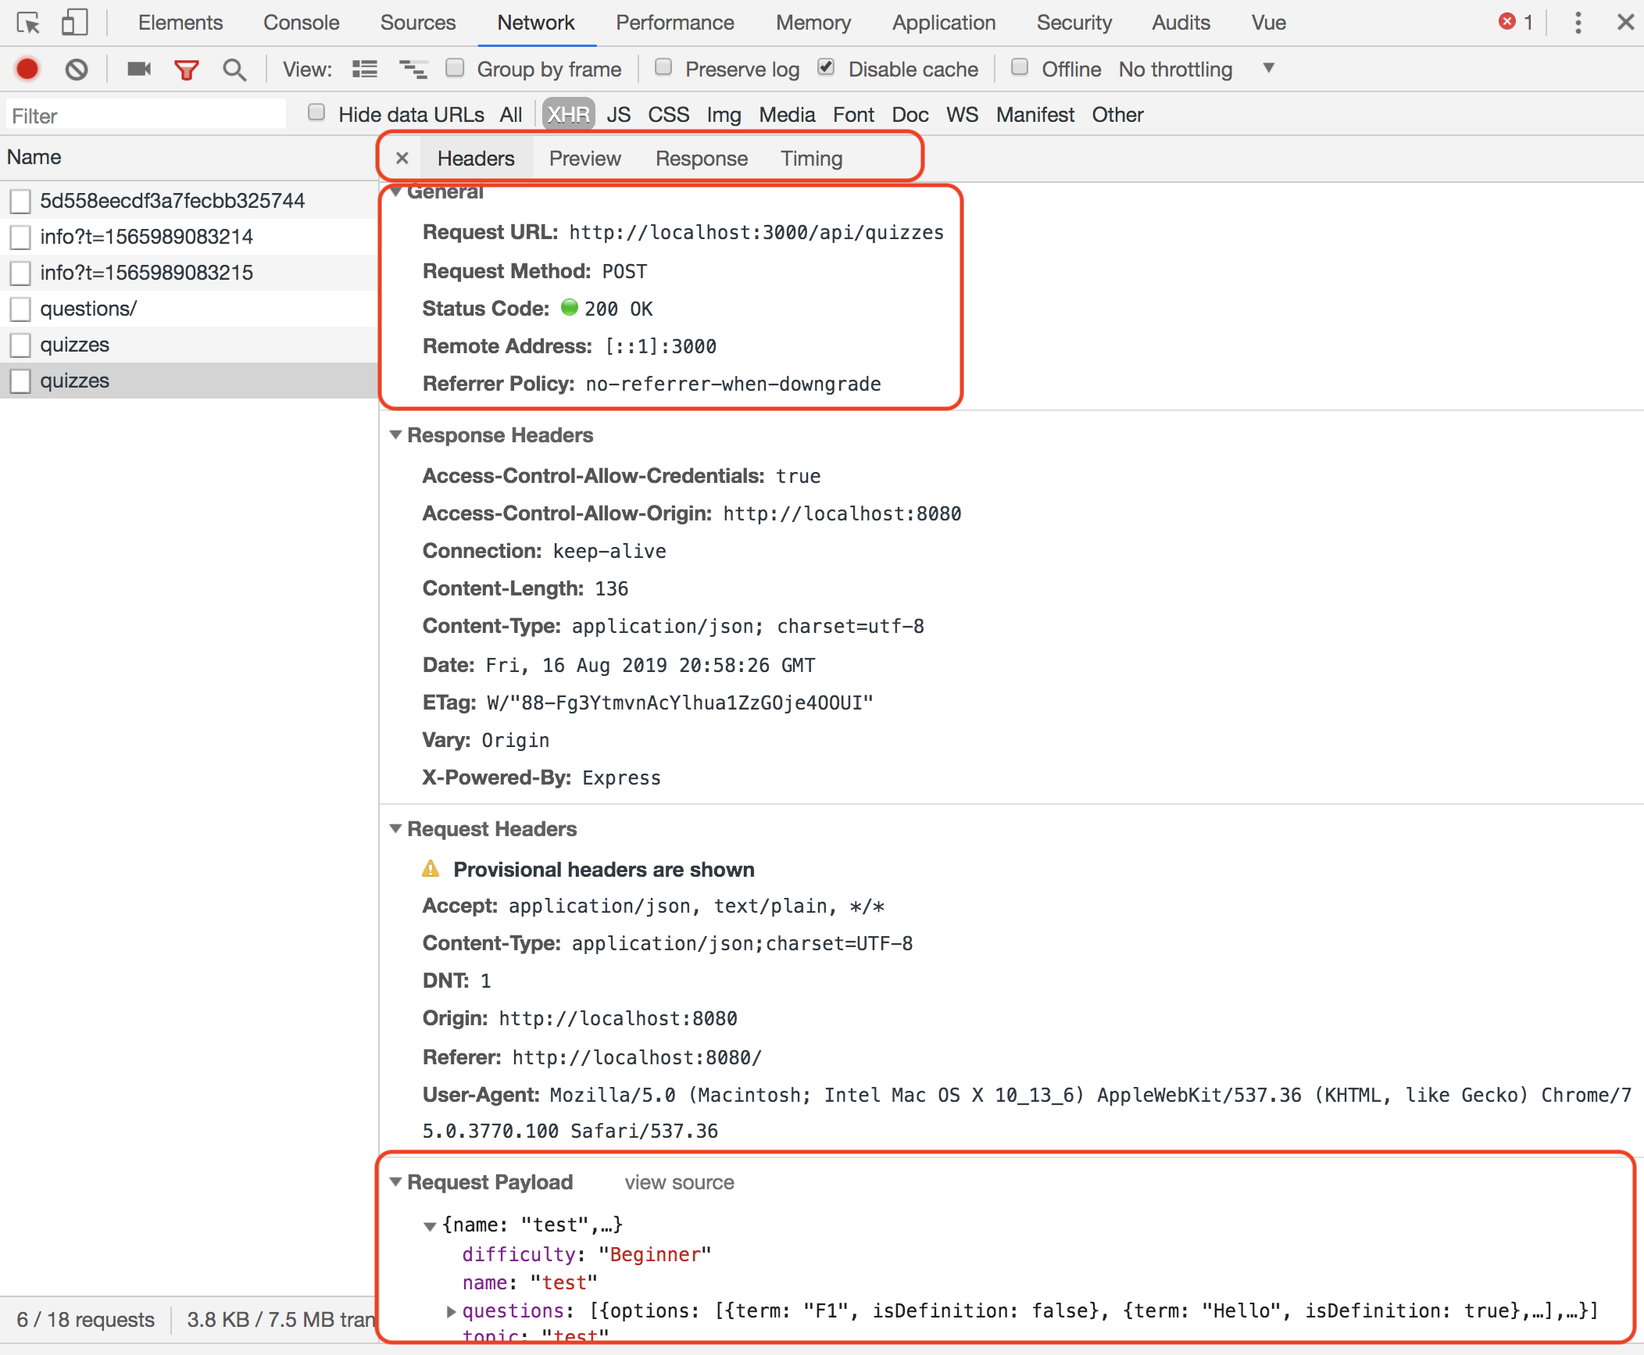Enable Offline checkbox

pyautogui.click(x=1019, y=68)
